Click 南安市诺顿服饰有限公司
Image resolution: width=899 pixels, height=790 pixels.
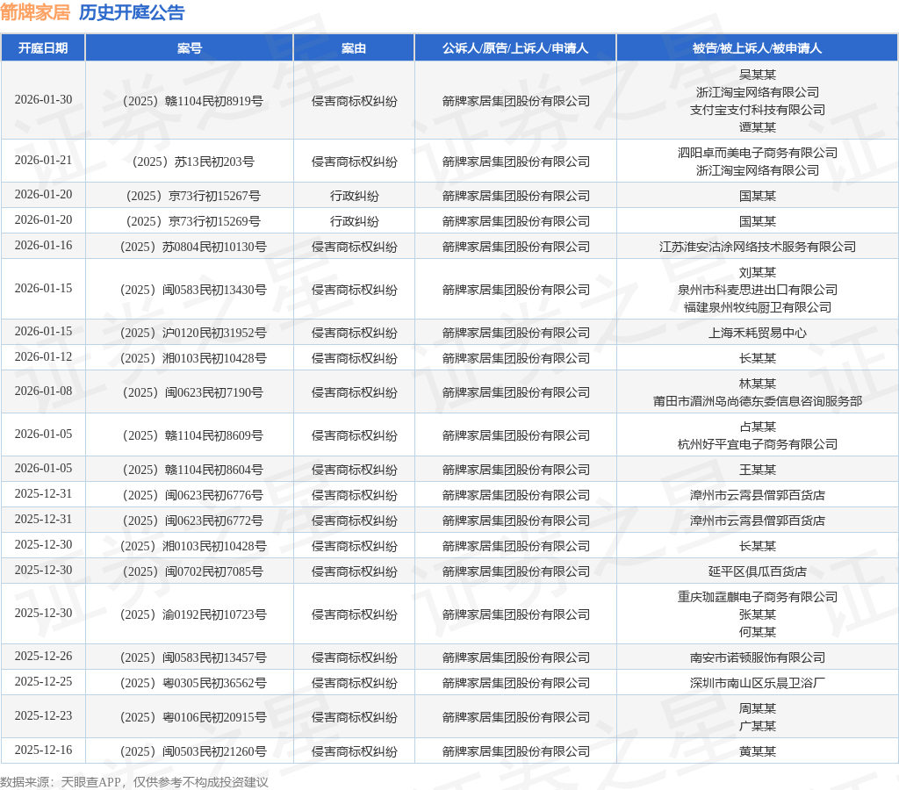pos(757,657)
